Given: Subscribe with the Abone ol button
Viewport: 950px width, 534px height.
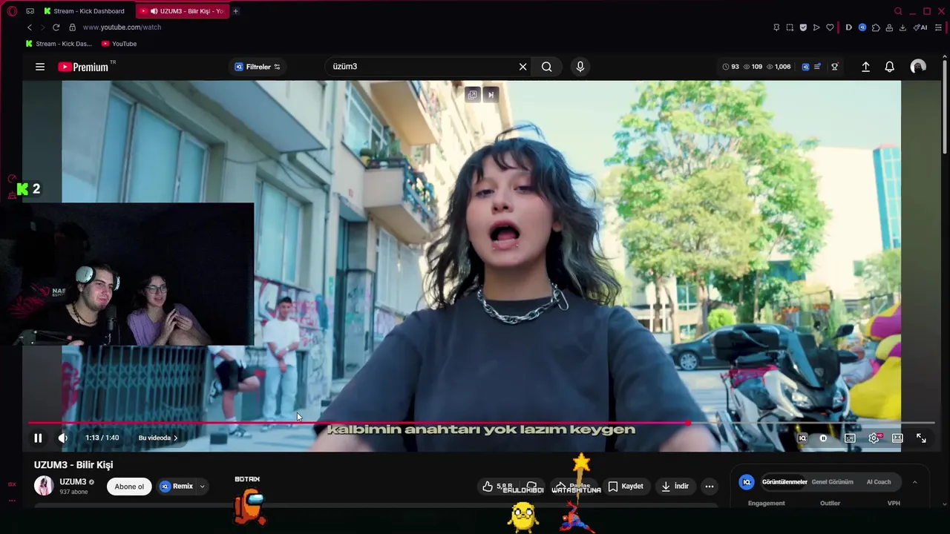Looking at the screenshot, I should tap(129, 487).
